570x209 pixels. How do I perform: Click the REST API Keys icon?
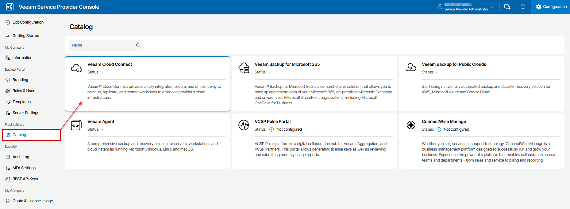(x=8, y=179)
